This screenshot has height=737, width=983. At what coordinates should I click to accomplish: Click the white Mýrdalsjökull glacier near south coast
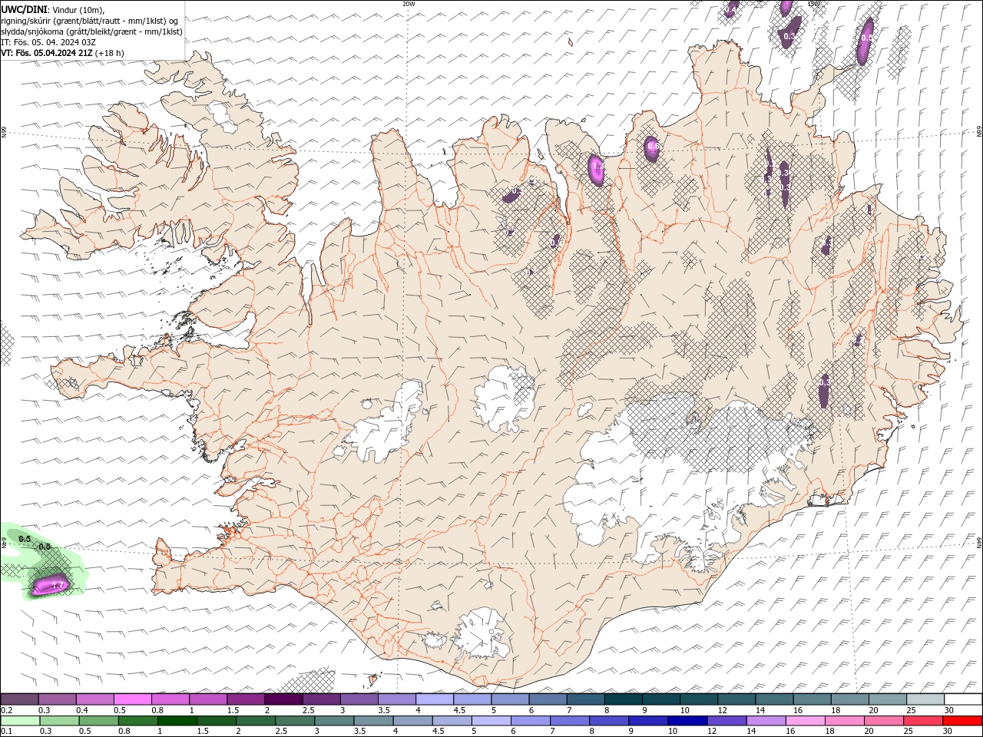482,633
